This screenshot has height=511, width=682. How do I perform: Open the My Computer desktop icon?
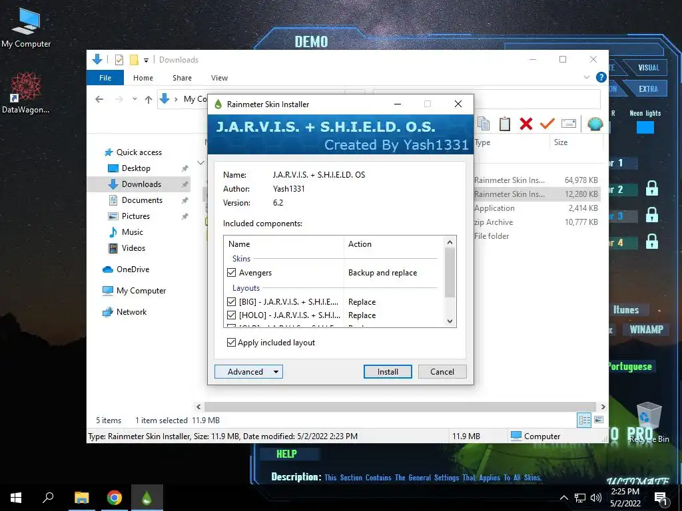point(26,27)
